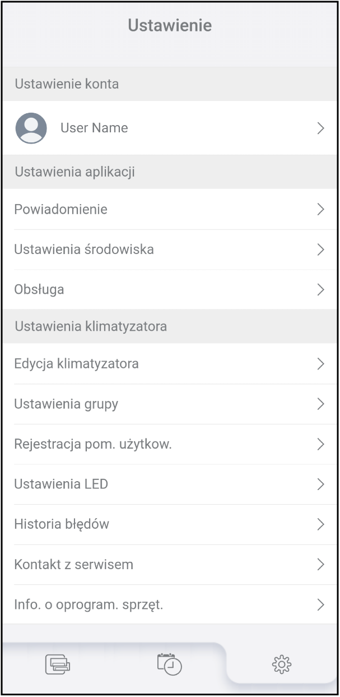
Task: Select Rejestracja pom. użytkow. entry
Action: (93, 445)
